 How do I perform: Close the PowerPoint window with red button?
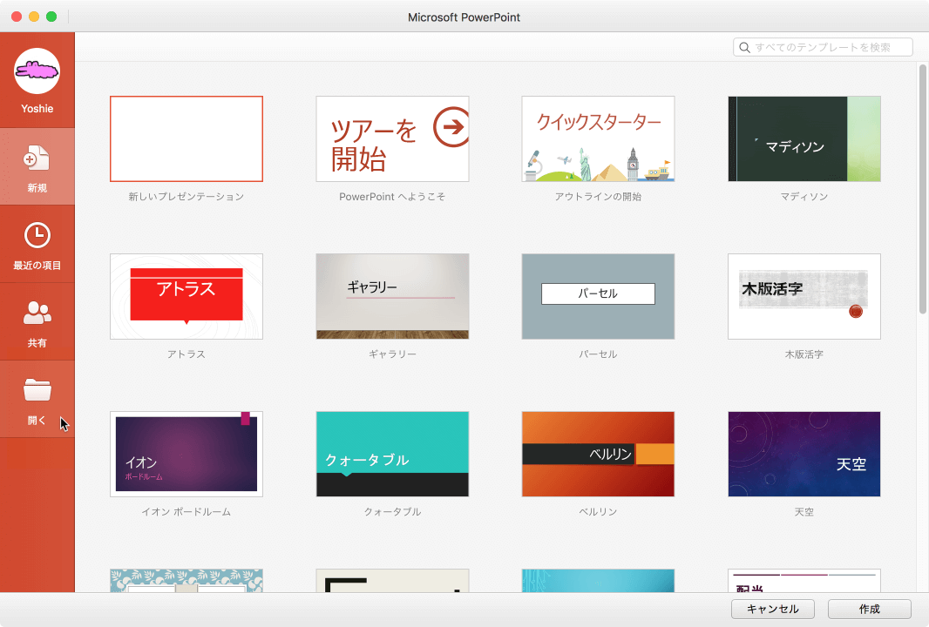point(17,17)
